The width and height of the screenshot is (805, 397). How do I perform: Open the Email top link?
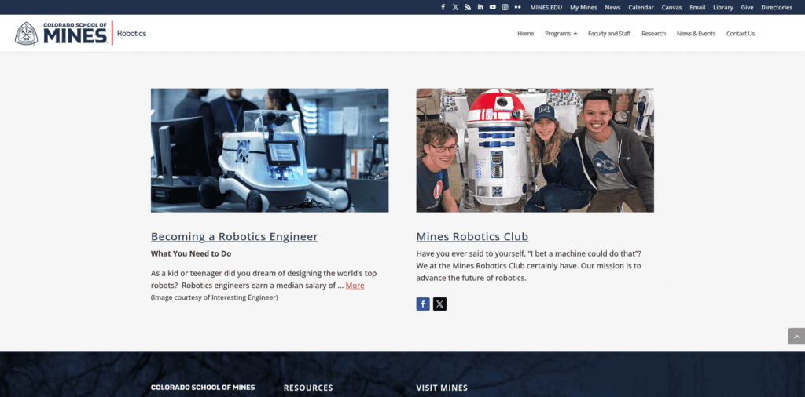click(x=697, y=7)
